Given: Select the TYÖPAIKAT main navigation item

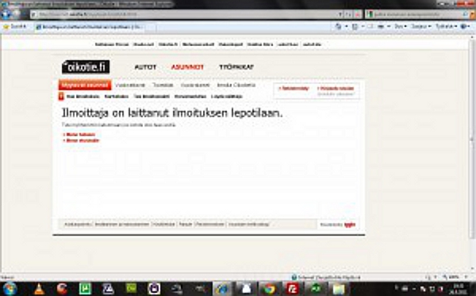Looking at the screenshot, I should 236,67.
